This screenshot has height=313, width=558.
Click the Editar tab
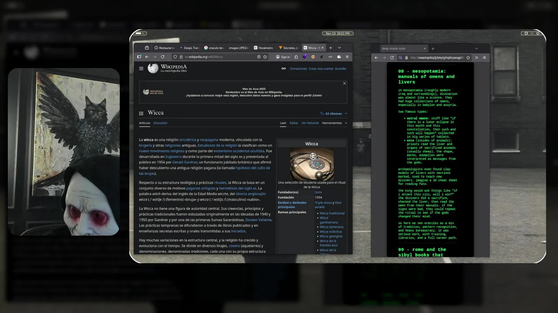[294, 123]
